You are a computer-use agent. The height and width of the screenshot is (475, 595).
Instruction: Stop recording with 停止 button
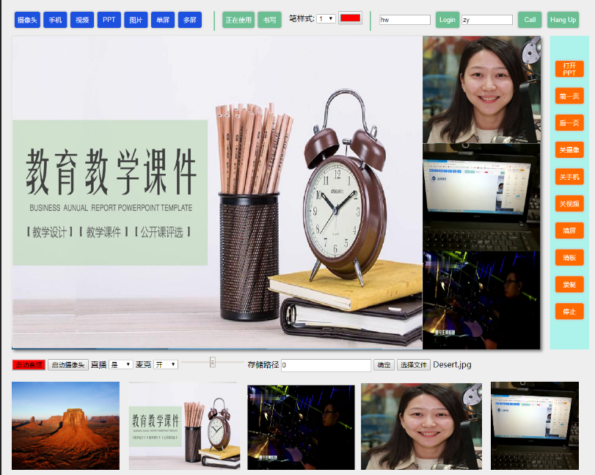click(569, 311)
